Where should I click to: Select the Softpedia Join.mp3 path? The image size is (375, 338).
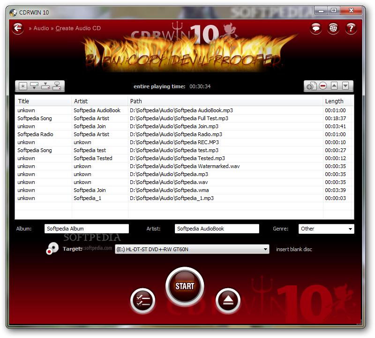[174, 126]
